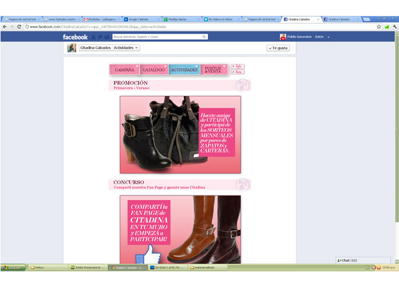Switch to the Sarboles.com browser tab

(62, 19)
